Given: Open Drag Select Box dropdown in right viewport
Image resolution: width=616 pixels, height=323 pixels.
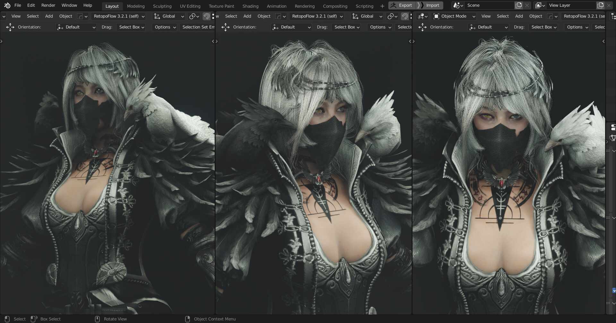Looking at the screenshot, I should tap(544, 27).
